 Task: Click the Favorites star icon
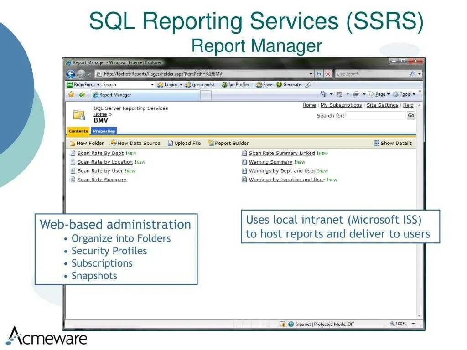pyautogui.click(x=71, y=94)
